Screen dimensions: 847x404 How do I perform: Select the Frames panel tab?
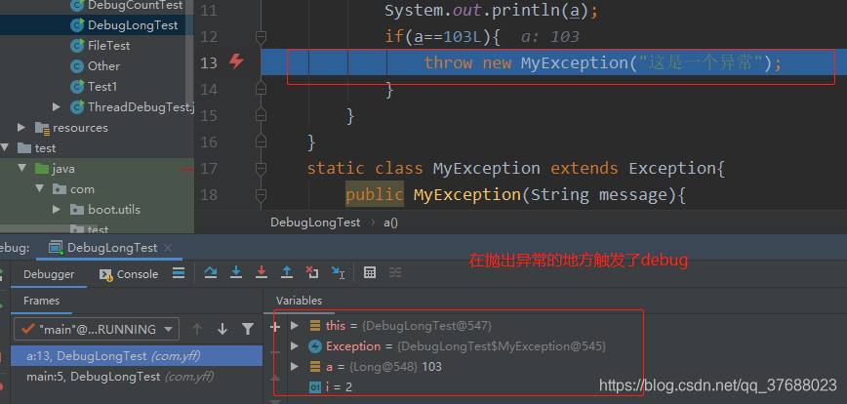pyautogui.click(x=42, y=301)
